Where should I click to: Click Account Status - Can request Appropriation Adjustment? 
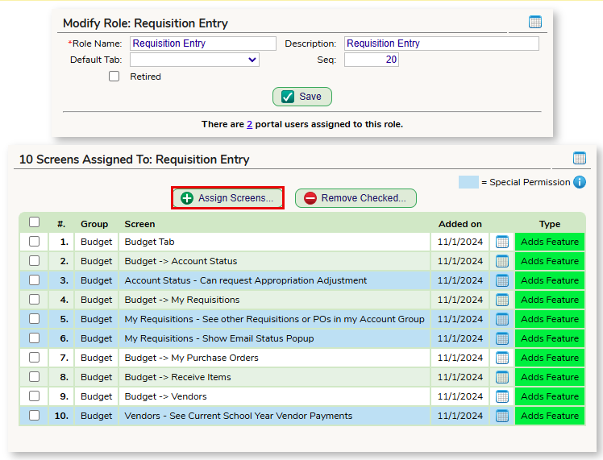[x=246, y=280]
